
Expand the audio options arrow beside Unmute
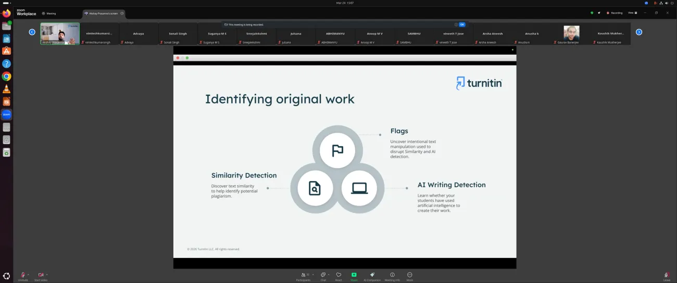tap(29, 274)
